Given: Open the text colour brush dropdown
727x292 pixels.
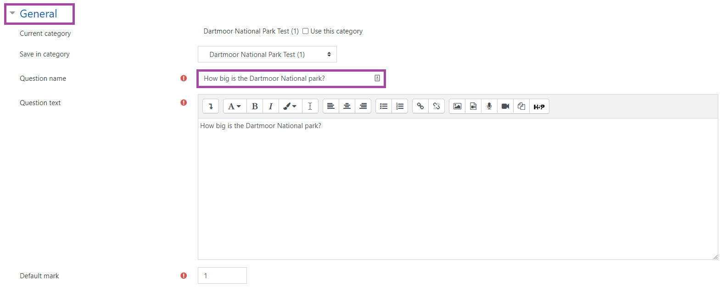Looking at the screenshot, I should [x=290, y=107].
